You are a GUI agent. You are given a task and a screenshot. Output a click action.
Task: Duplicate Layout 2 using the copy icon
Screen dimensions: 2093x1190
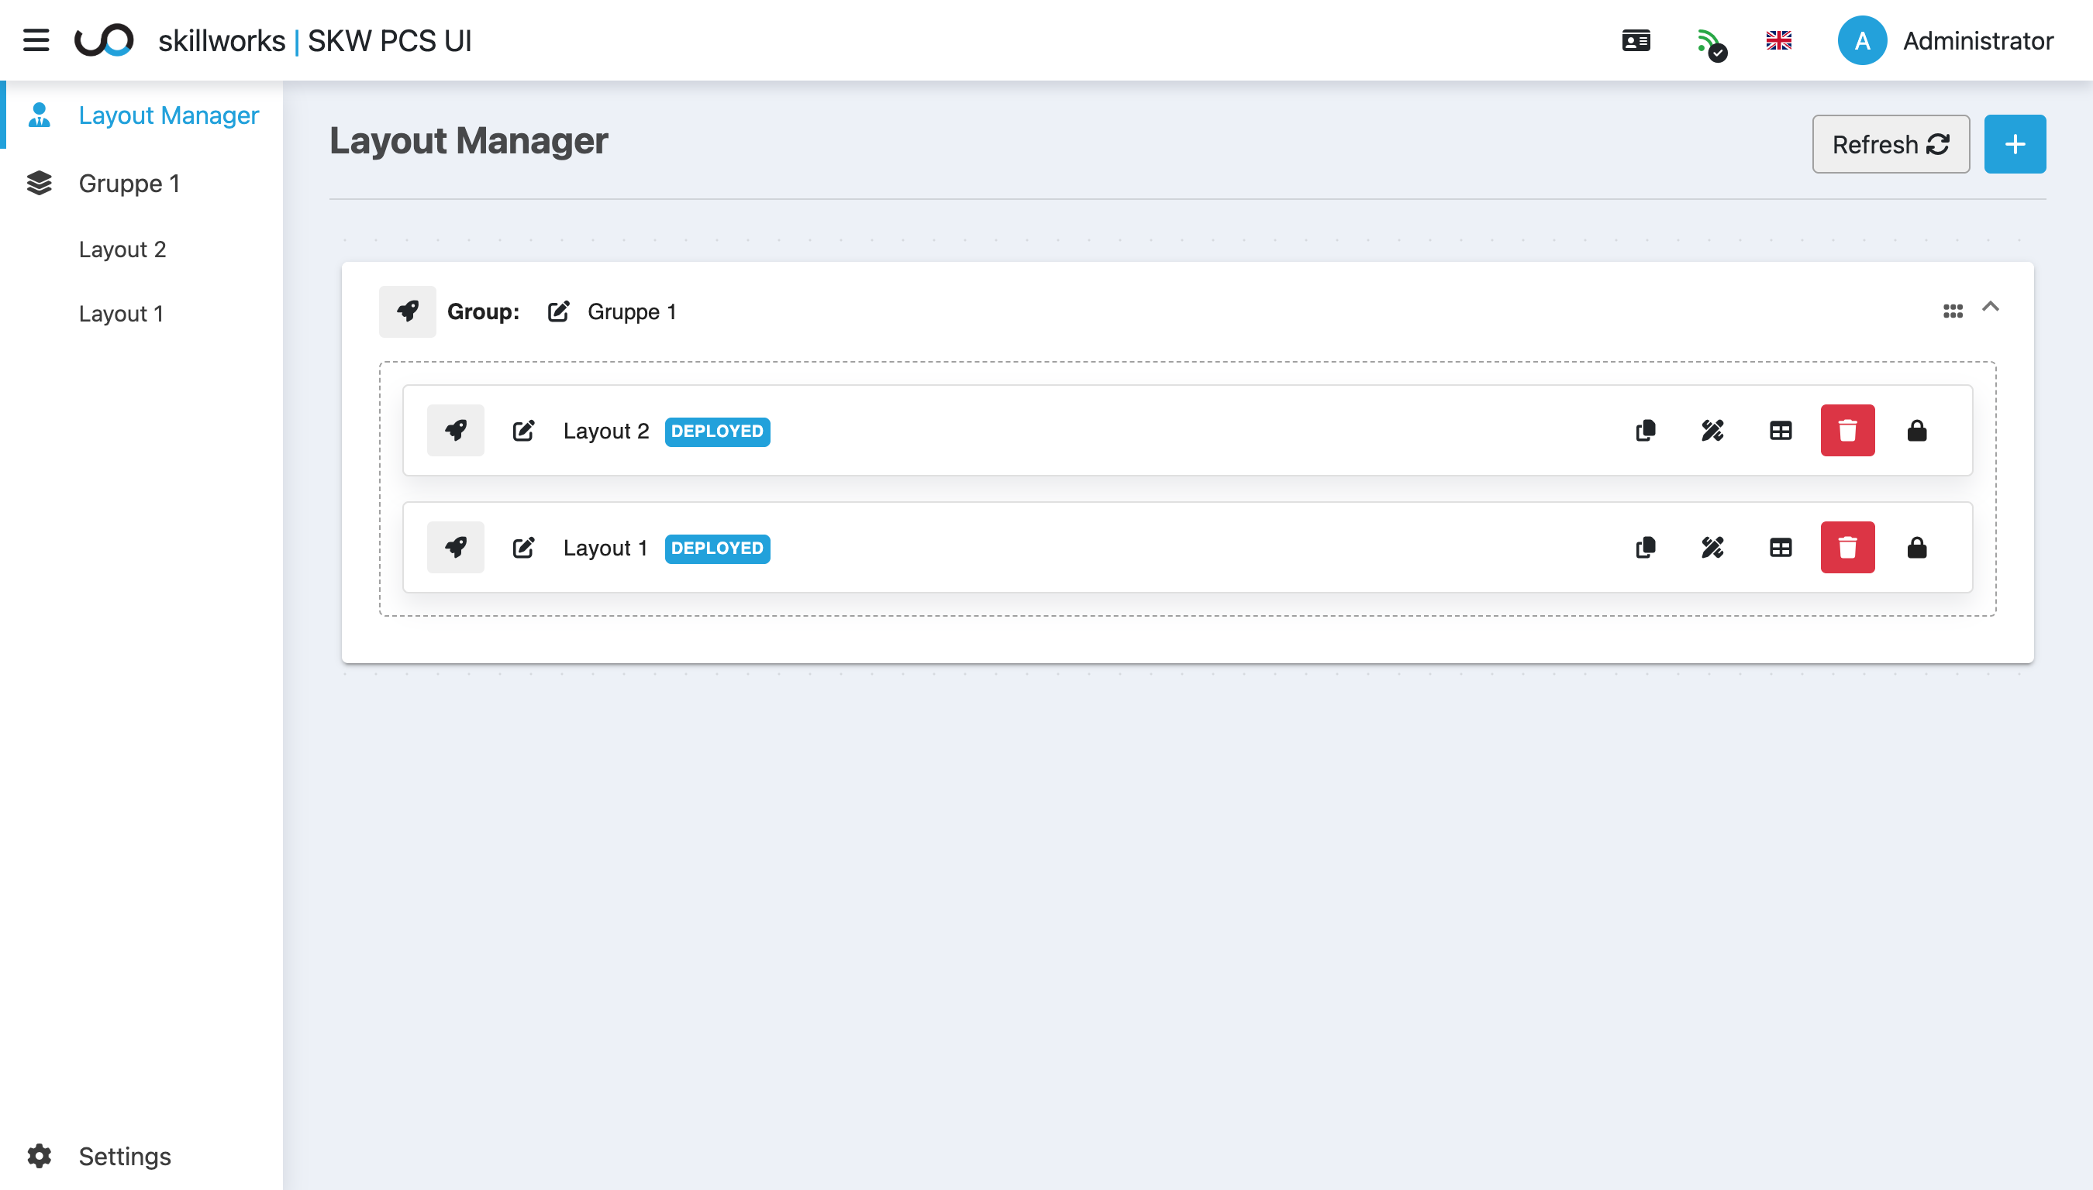click(x=1644, y=431)
